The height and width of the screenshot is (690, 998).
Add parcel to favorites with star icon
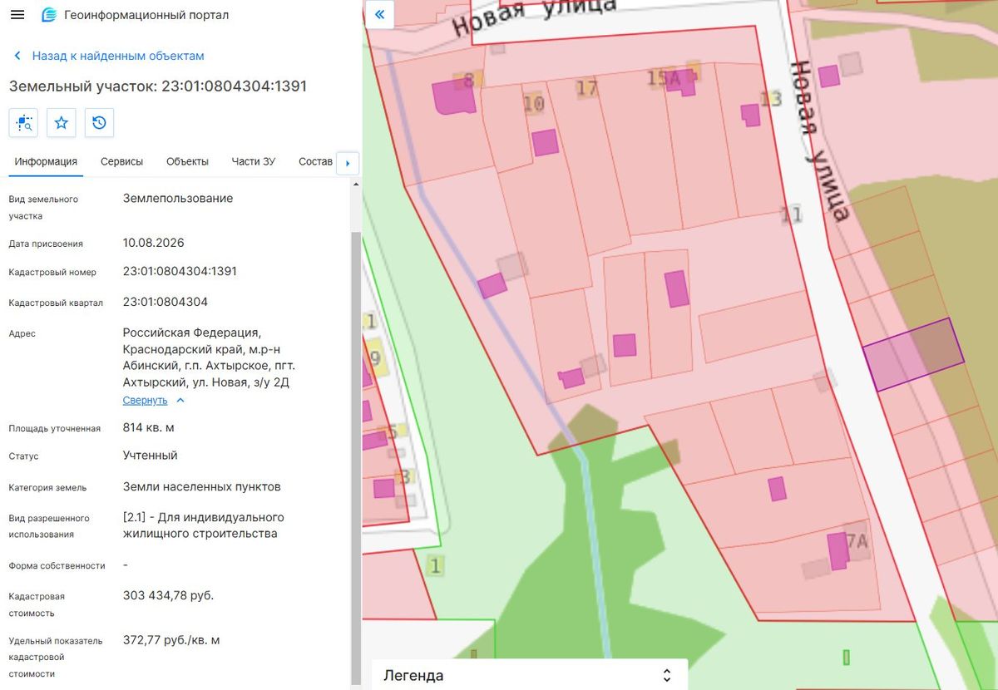(62, 123)
